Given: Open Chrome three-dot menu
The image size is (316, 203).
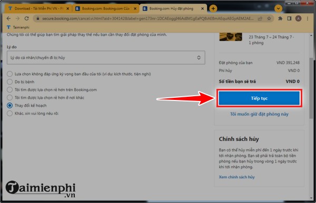Looking at the screenshot, I should (x=308, y=18).
